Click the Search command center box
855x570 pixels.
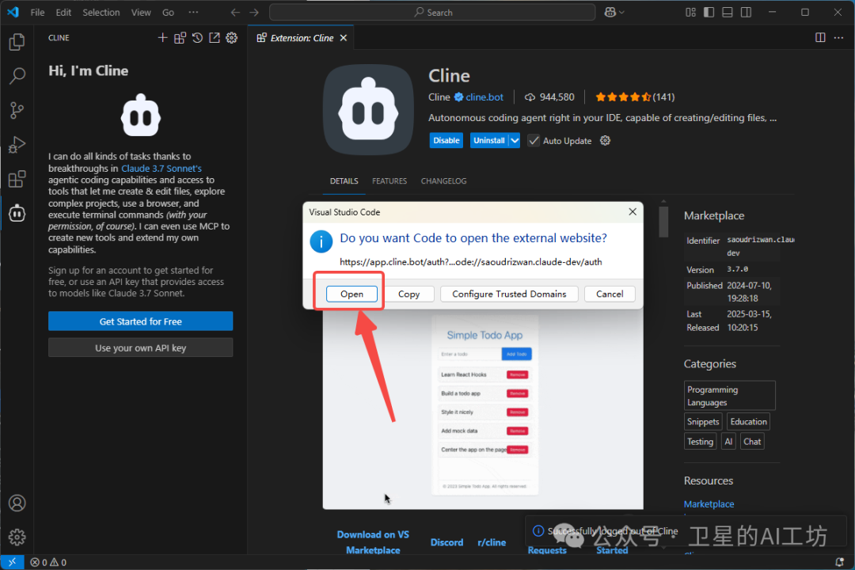click(432, 12)
